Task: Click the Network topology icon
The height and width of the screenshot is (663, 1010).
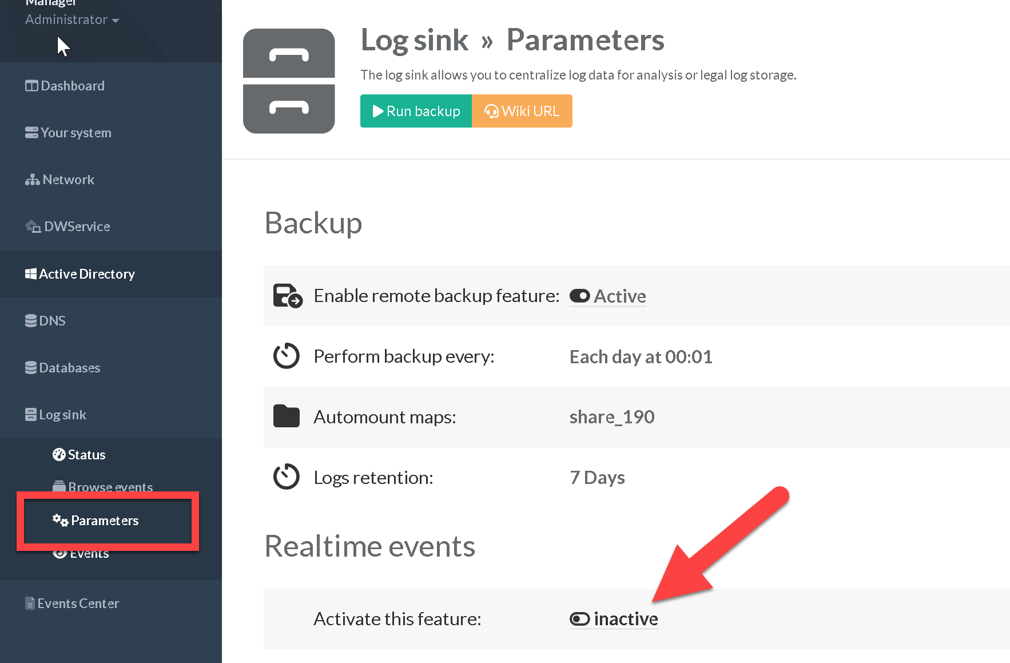Action: [32, 180]
